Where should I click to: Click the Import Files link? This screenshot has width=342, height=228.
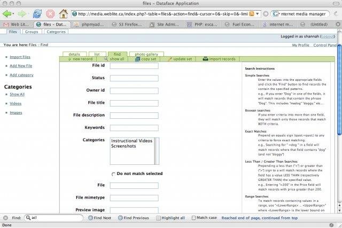click(20, 57)
